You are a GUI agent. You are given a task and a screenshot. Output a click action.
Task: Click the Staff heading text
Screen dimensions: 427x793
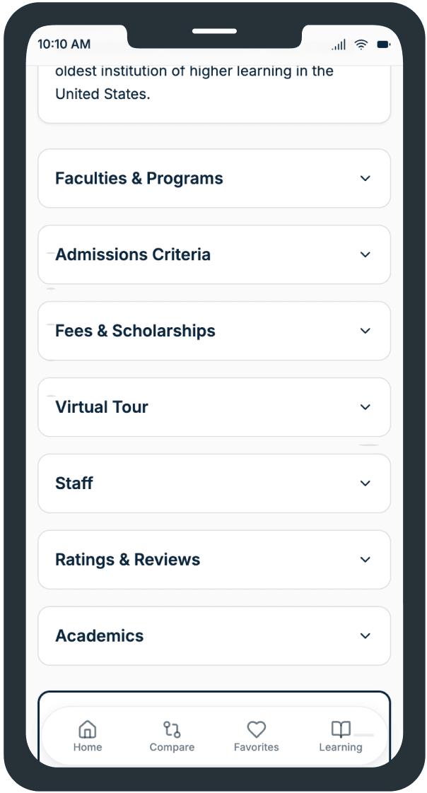click(x=74, y=483)
